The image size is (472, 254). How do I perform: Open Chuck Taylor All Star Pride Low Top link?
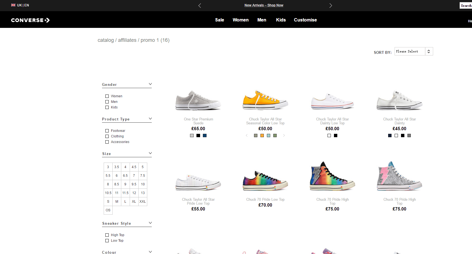point(198,202)
